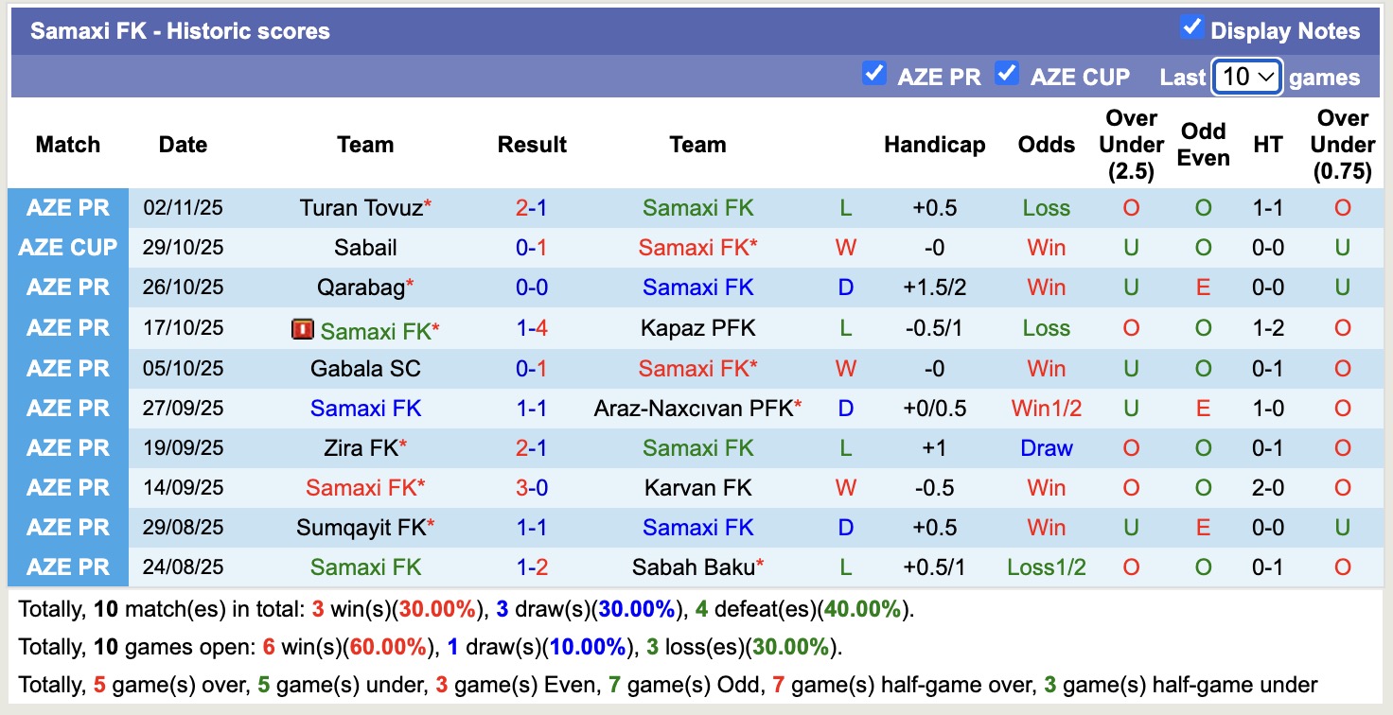Open the 1-4 result against Kapaz PFK
1393x715 pixels.
click(532, 328)
